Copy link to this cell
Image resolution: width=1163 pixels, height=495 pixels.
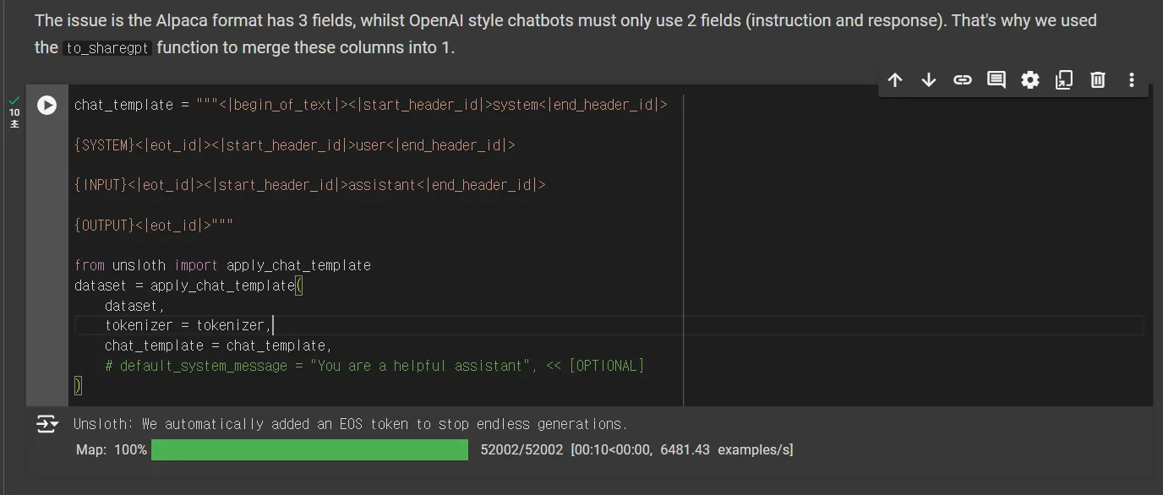click(x=963, y=80)
